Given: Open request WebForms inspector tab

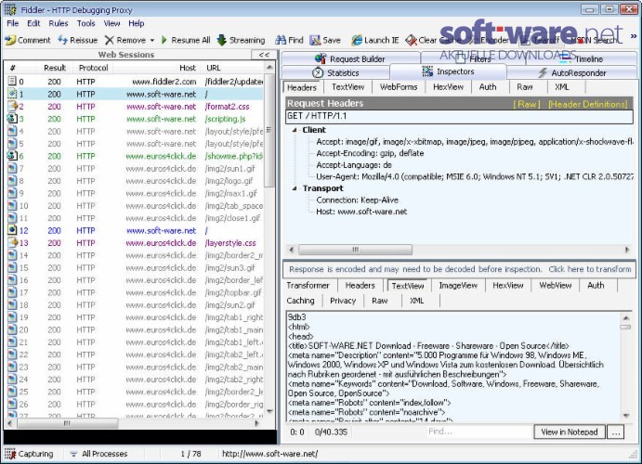Looking at the screenshot, I should click(399, 87).
